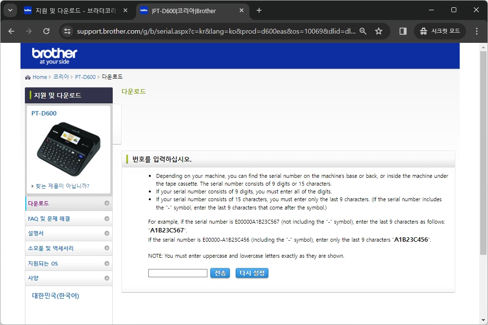Open the tab search dropdown arrow
The image size is (488, 325).
(x=10, y=10)
